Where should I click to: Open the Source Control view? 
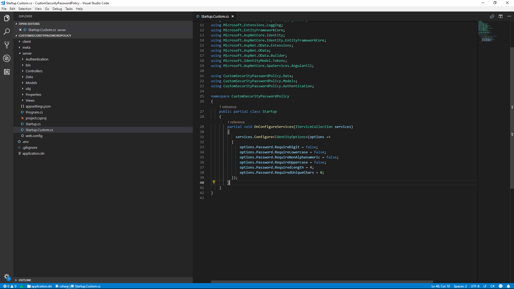(7, 45)
